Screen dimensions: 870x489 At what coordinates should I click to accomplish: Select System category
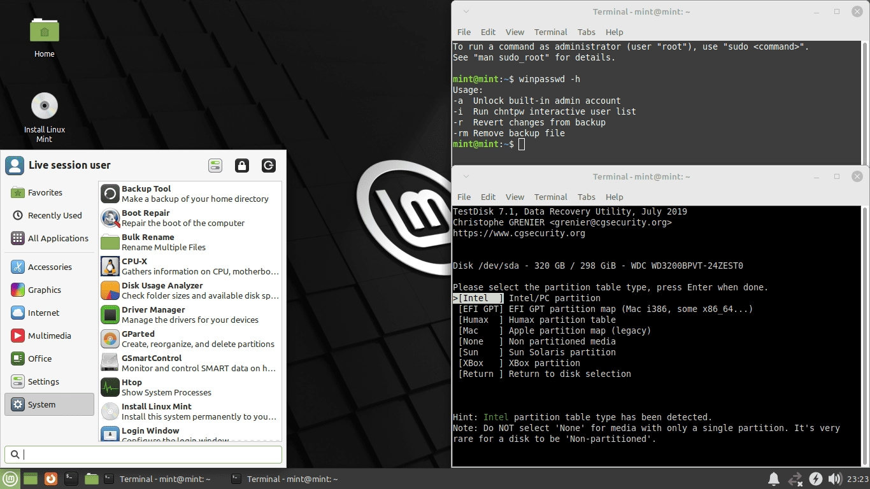click(x=50, y=404)
